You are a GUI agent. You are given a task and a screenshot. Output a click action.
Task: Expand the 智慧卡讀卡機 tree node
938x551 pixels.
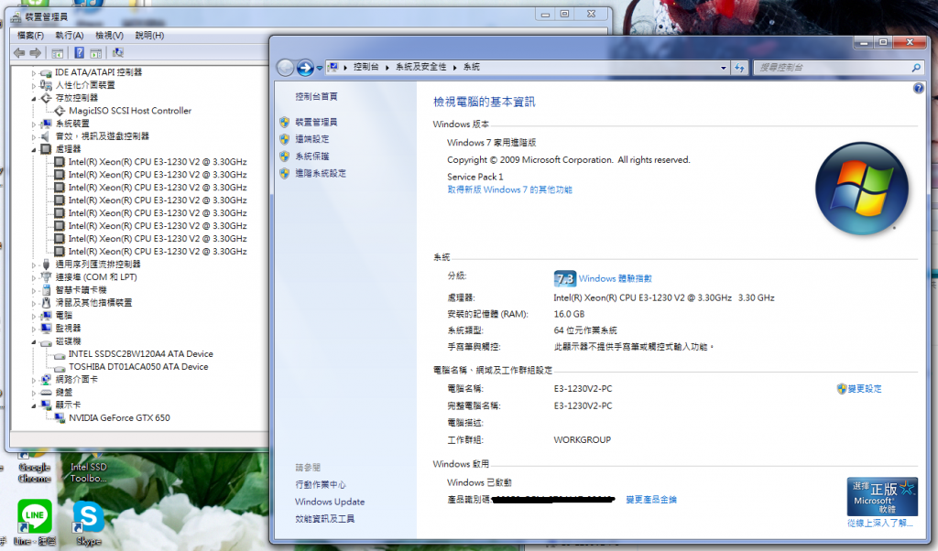click(34, 290)
